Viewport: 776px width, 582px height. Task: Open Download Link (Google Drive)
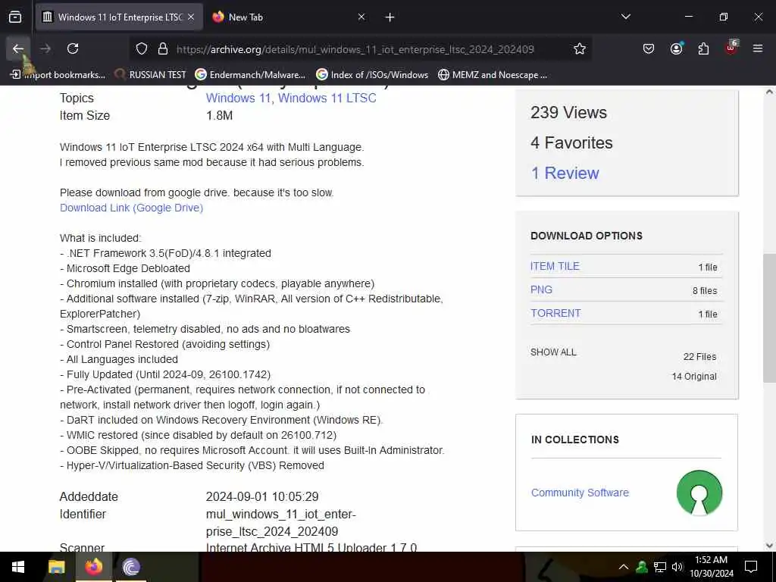132,208
